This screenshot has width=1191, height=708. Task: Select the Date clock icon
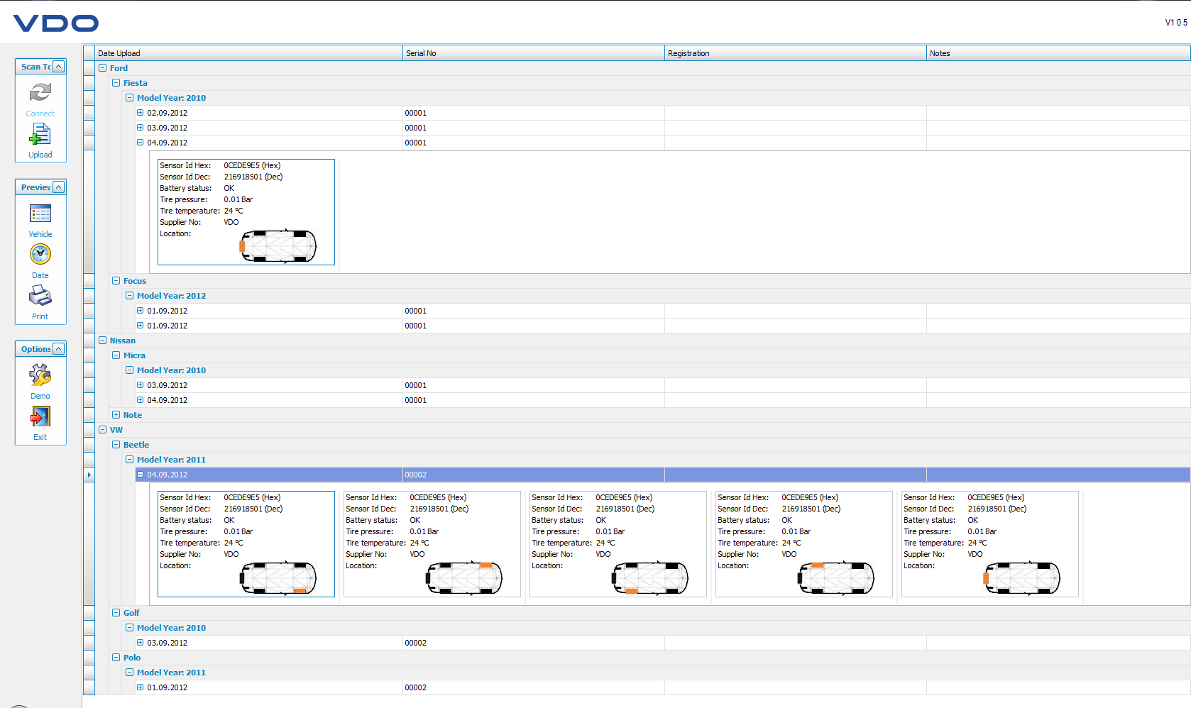pyautogui.click(x=40, y=254)
